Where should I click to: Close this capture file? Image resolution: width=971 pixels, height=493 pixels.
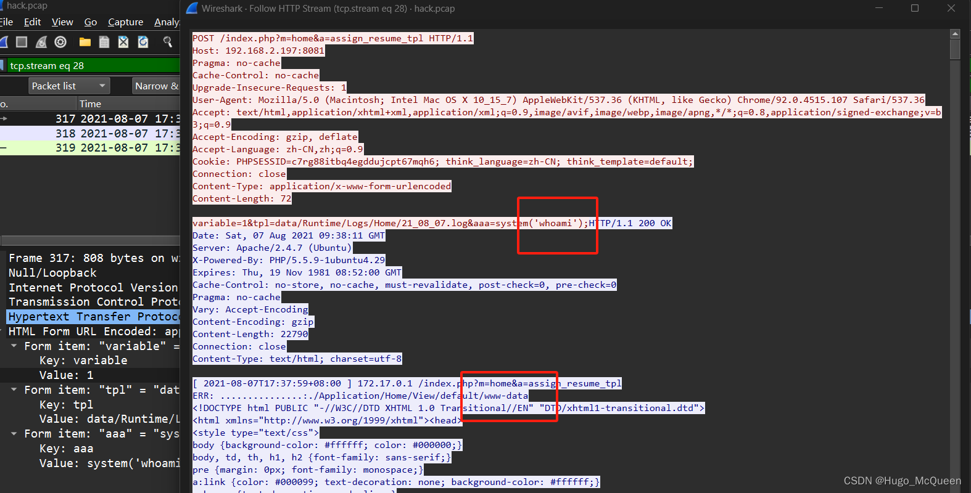click(x=123, y=42)
